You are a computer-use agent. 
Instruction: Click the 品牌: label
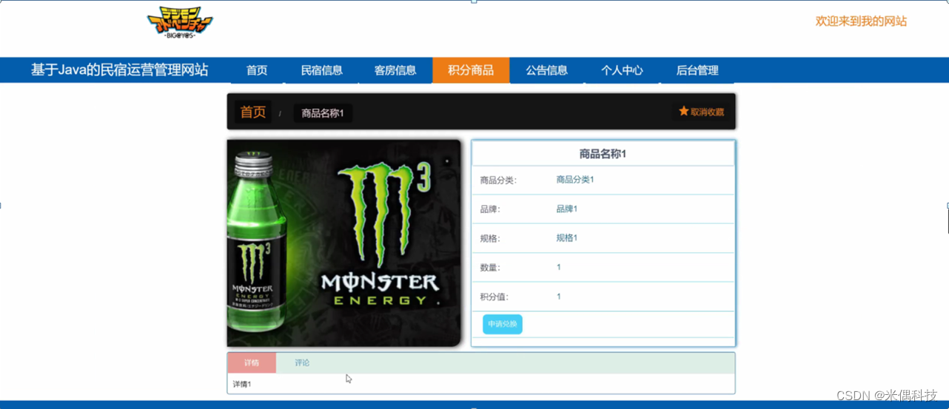click(490, 210)
